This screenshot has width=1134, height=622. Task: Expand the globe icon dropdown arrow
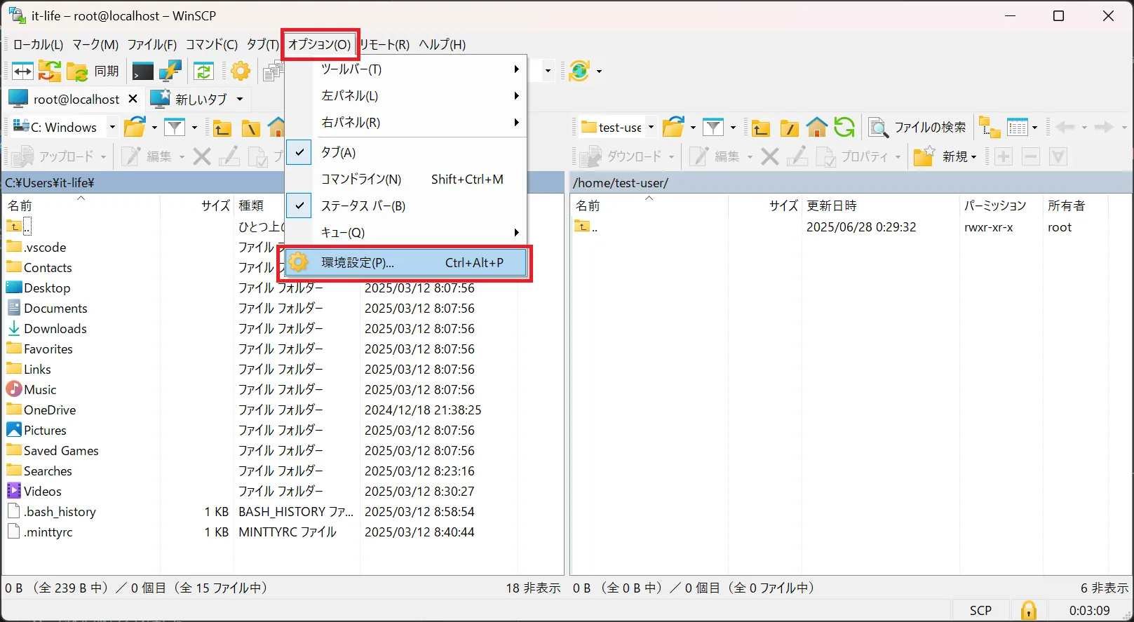click(x=599, y=71)
